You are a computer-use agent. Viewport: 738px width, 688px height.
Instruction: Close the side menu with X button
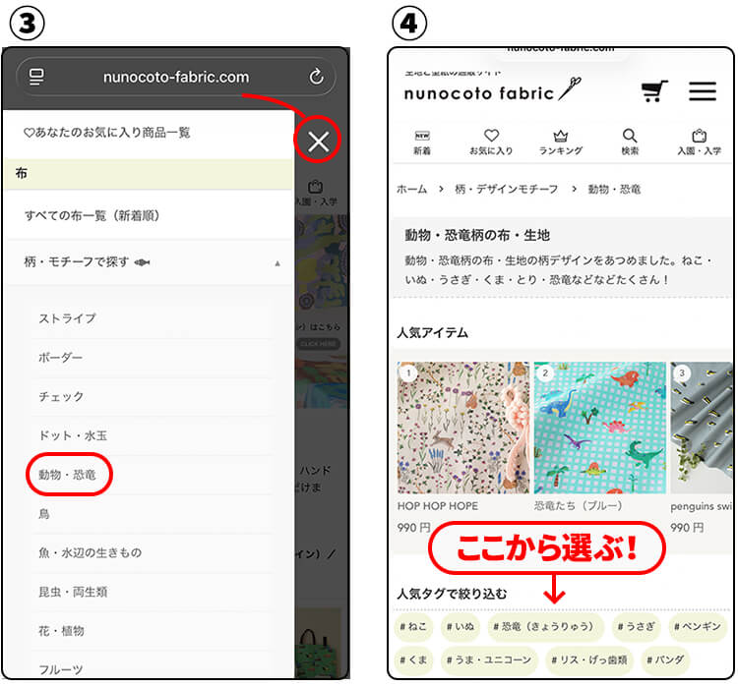coord(318,143)
